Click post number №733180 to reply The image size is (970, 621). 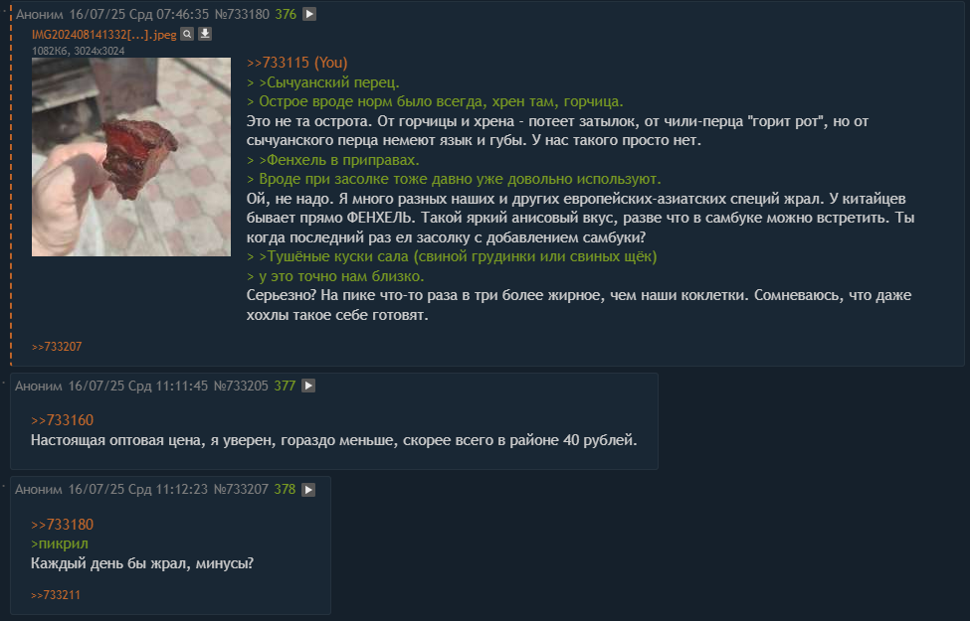[x=242, y=14]
